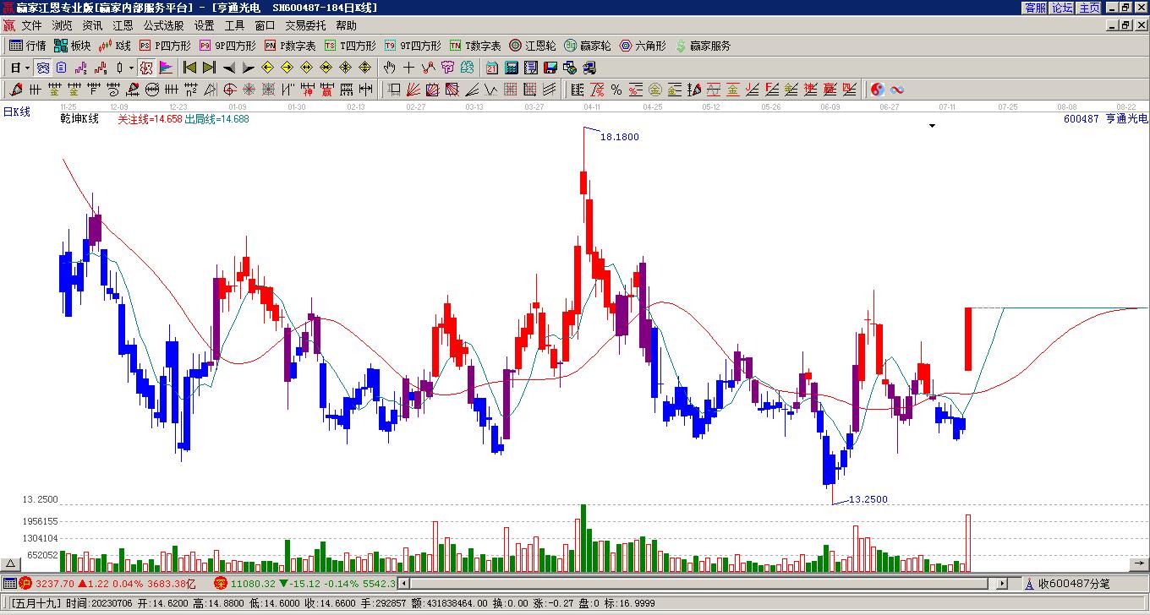1150x615 pixels.
Task: Open the calculator tool icon
Action: pyautogui.click(x=512, y=68)
